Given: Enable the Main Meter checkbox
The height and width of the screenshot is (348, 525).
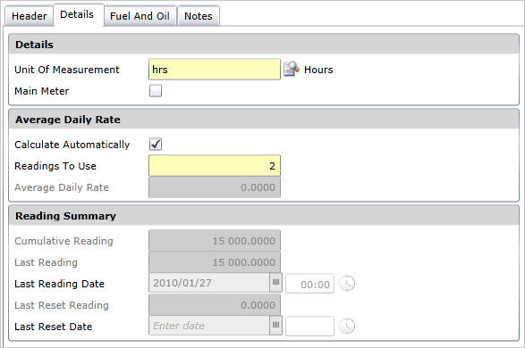Looking at the screenshot, I should pyautogui.click(x=156, y=91).
